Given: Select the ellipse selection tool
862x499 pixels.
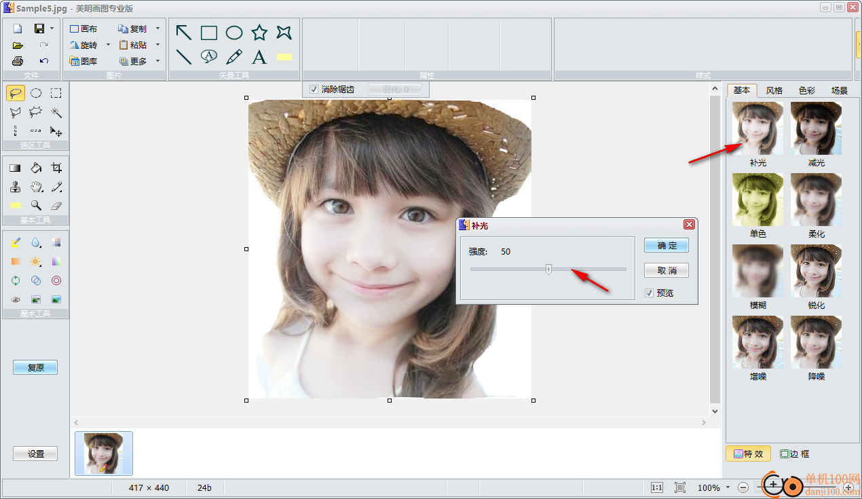Looking at the screenshot, I should [36, 94].
